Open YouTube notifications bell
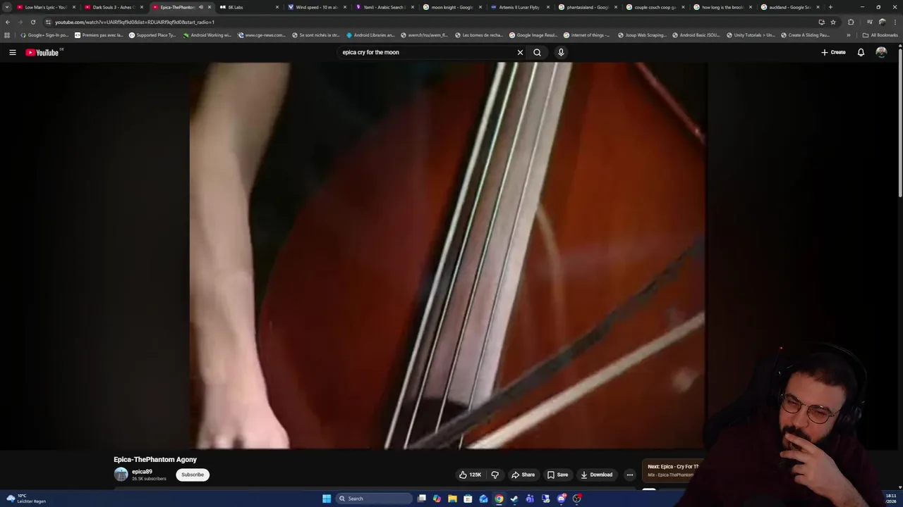The image size is (903, 507). coord(861,52)
